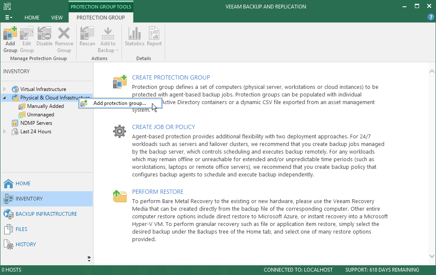Select Last 24 Hours in the tree
The height and width of the screenshot is (275, 436).
[36, 132]
